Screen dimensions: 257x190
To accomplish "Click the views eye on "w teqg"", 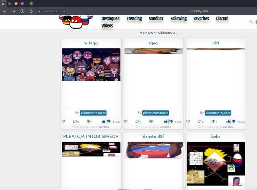I will (90, 121).
